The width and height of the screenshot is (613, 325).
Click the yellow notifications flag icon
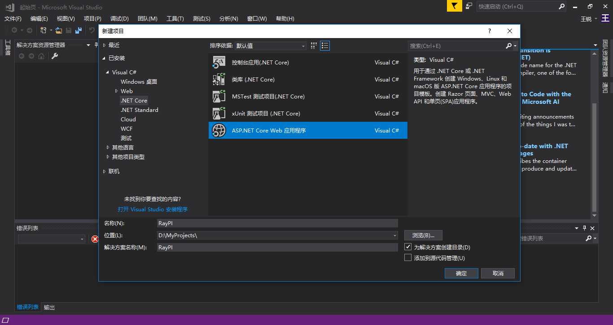click(x=454, y=6)
